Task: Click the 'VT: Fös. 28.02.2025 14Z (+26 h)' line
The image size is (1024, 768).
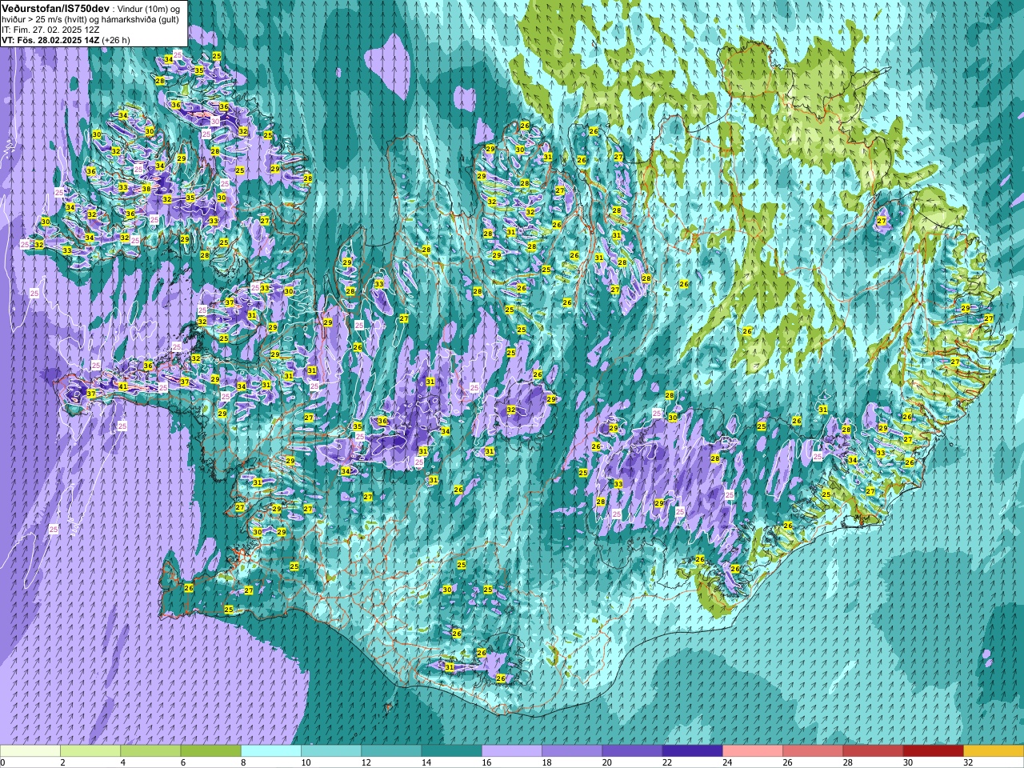Action: pyautogui.click(x=66, y=40)
